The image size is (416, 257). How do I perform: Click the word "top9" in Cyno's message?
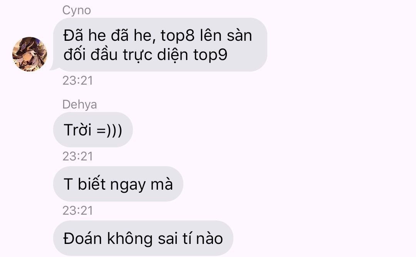pyautogui.click(x=210, y=55)
